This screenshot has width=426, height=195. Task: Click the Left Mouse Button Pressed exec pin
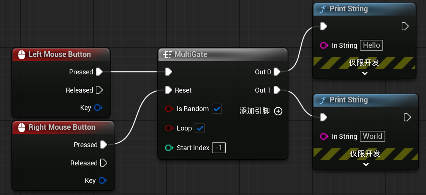(99, 72)
